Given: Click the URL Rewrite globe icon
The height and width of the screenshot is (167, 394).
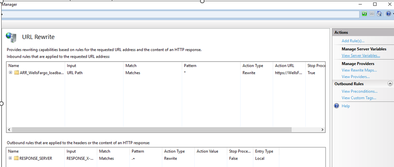Looking at the screenshot, I should click(x=11, y=38).
